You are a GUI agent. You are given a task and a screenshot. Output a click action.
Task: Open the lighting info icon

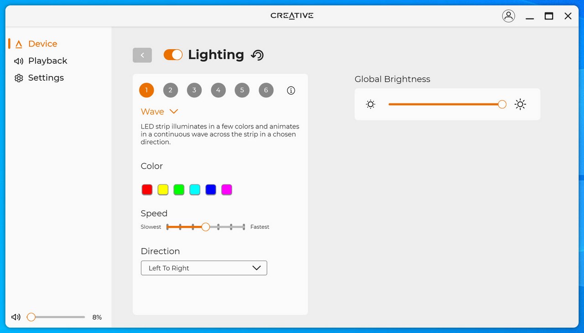click(291, 90)
